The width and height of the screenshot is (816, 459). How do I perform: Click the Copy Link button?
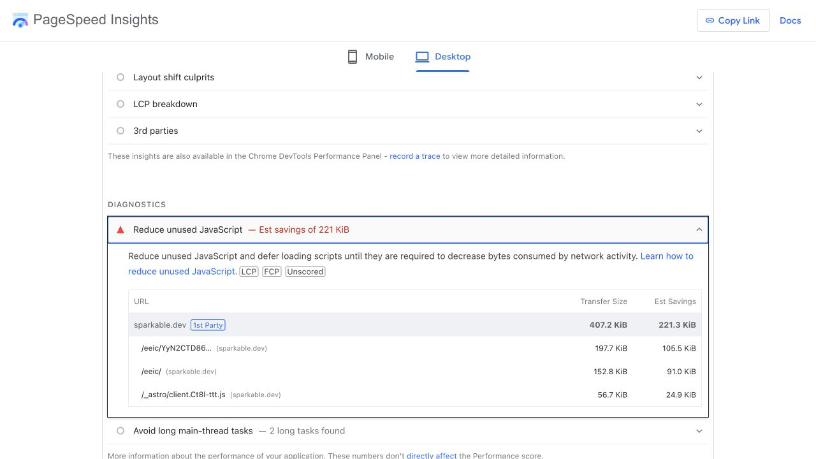733,20
